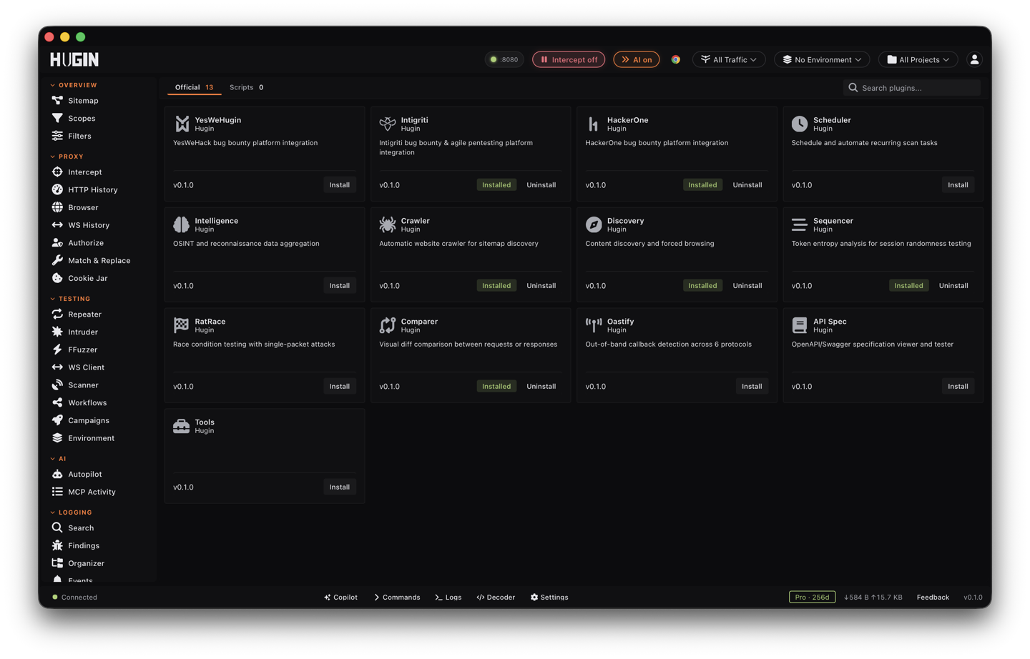The image size is (1030, 659).
Task: Open Settings from the bottom bar
Action: [x=549, y=597]
